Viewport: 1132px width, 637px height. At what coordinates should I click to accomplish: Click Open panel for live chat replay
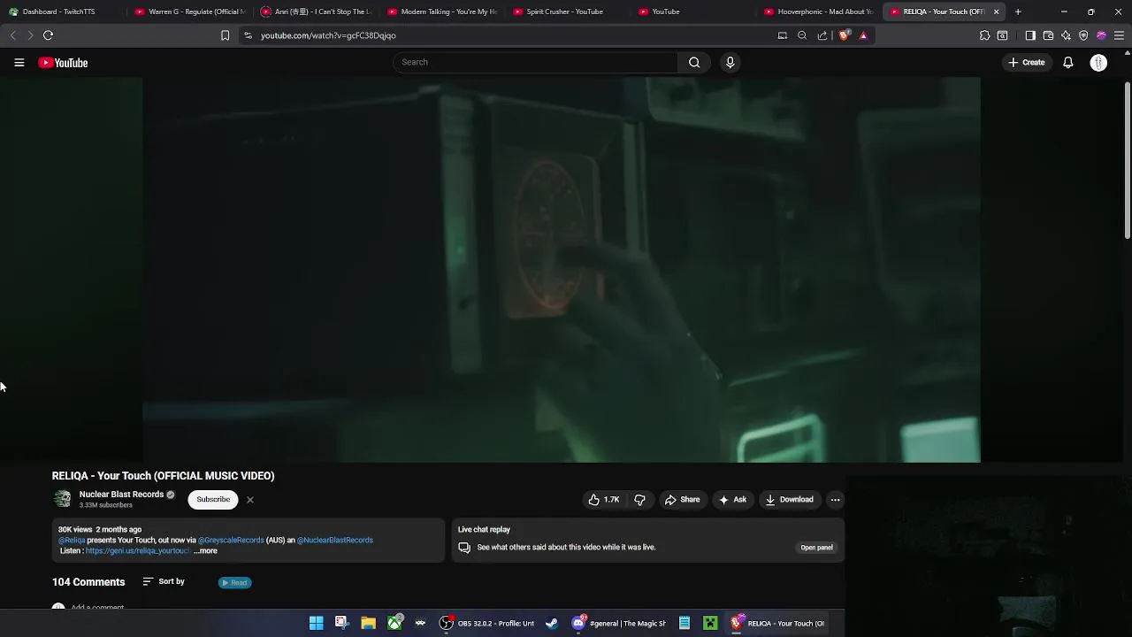tap(816, 548)
